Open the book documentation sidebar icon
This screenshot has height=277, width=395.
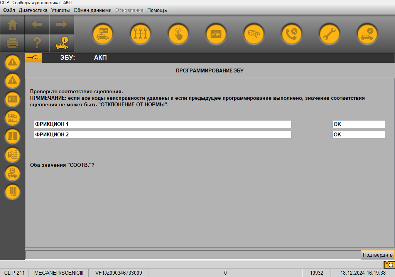point(12,136)
